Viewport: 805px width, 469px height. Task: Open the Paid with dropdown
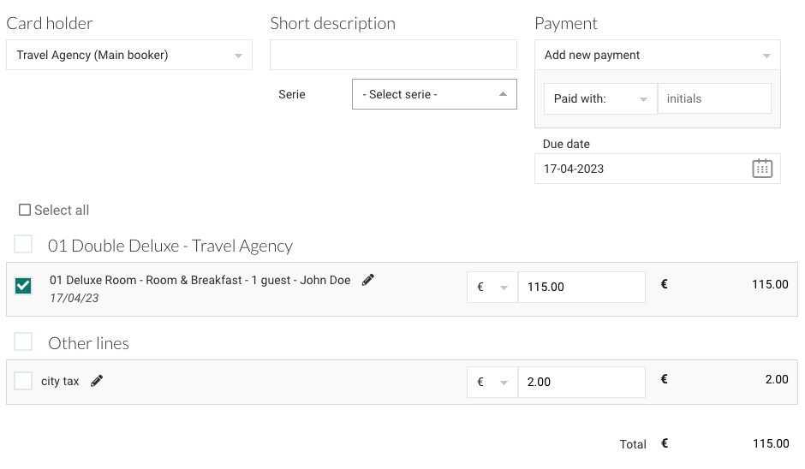pyautogui.click(x=599, y=98)
